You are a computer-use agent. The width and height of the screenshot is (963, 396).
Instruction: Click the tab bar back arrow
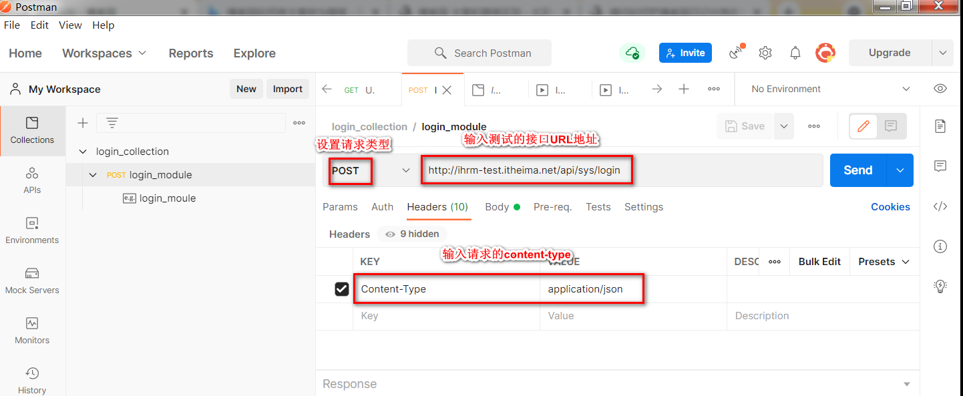(x=327, y=89)
